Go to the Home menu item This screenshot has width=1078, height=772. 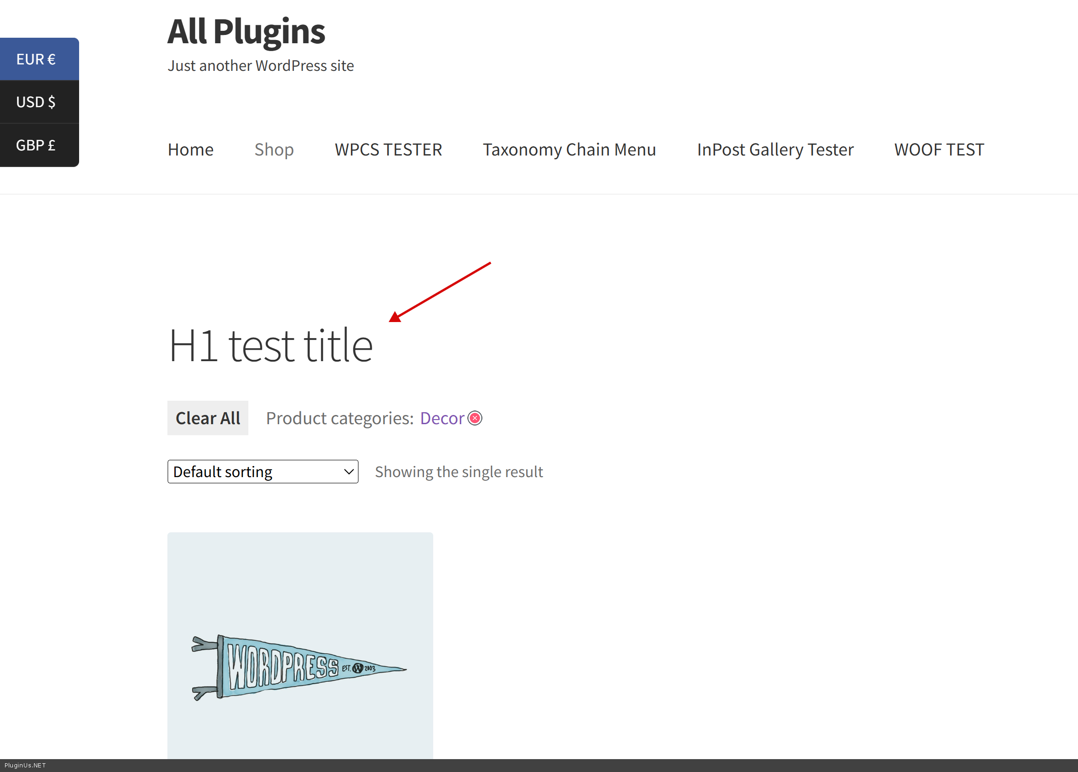point(190,150)
